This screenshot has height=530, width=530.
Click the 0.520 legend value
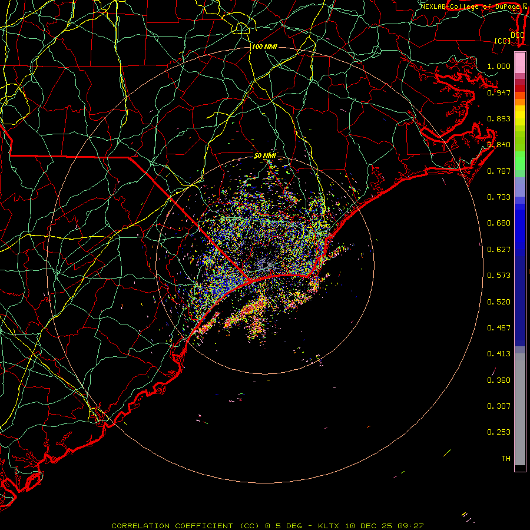pos(499,302)
